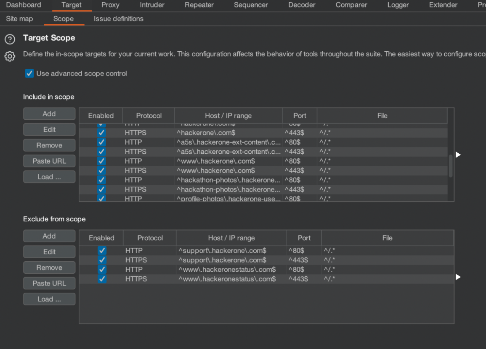The width and height of the screenshot is (486, 349).
Task: Sort exclude table by Port column header
Action: [x=304, y=238]
